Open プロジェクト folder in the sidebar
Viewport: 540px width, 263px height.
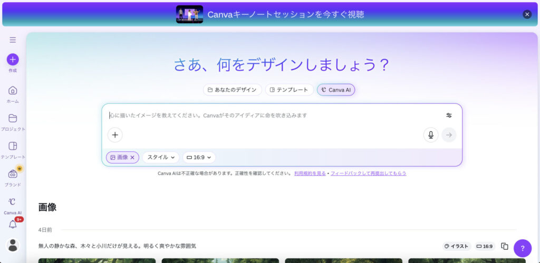coord(13,119)
